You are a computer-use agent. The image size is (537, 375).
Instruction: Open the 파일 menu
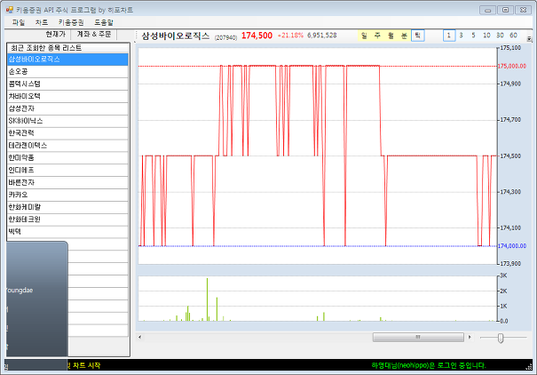(x=19, y=22)
